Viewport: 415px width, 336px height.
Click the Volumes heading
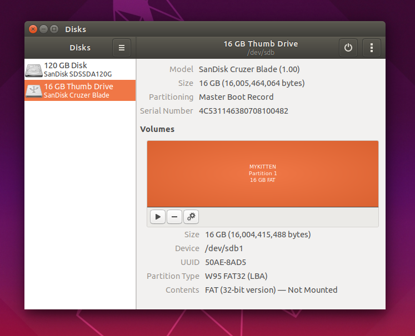pos(157,129)
